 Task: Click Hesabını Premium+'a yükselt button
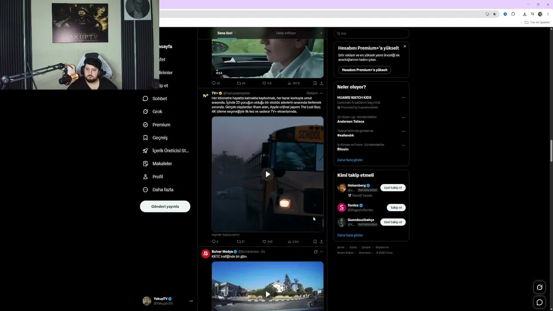click(x=365, y=70)
